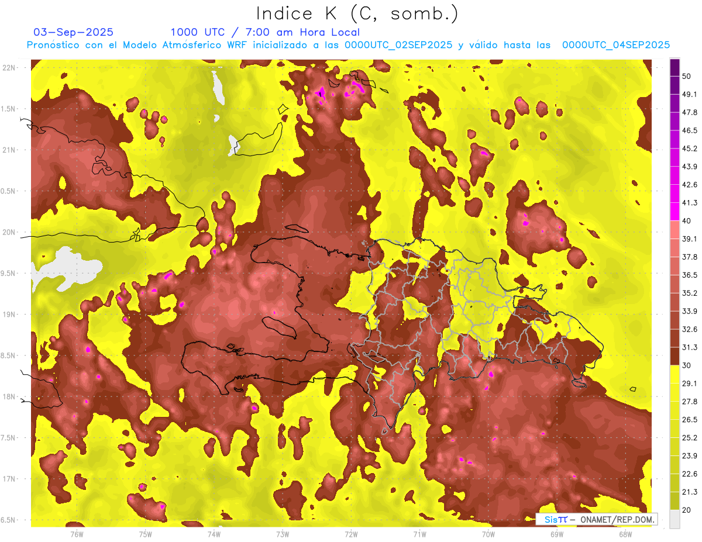Click the longitude axis label "72W"
This screenshot has height=542, width=702.
351,534
